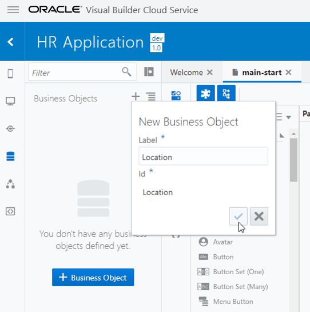Close the main-start tab
The width and height of the screenshot is (310, 312).
pos(288,72)
